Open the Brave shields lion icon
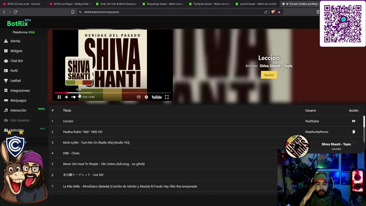The height and width of the screenshot is (206, 366). coord(273,12)
